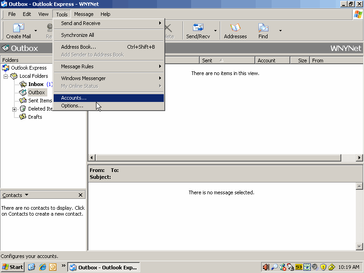Click Outbox - Outlook Express taskbar button
Viewport: 364px width, 273px height.
(104, 268)
